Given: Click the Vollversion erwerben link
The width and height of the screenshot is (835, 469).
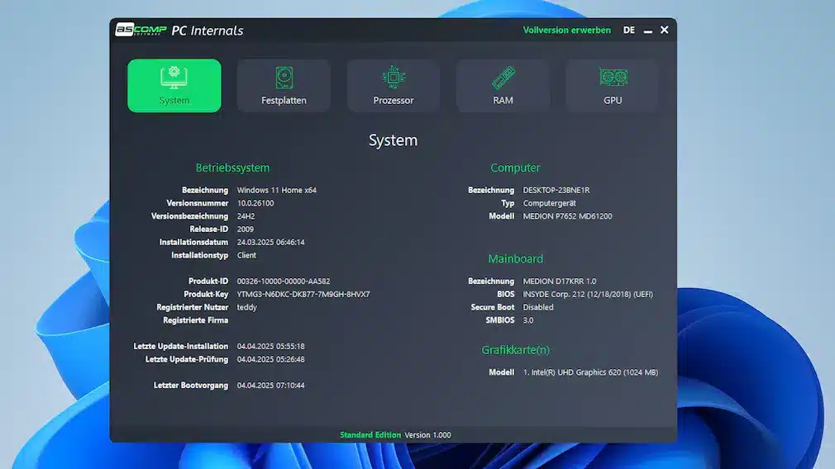Looking at the screenshot, I should [x=566, y=31].
